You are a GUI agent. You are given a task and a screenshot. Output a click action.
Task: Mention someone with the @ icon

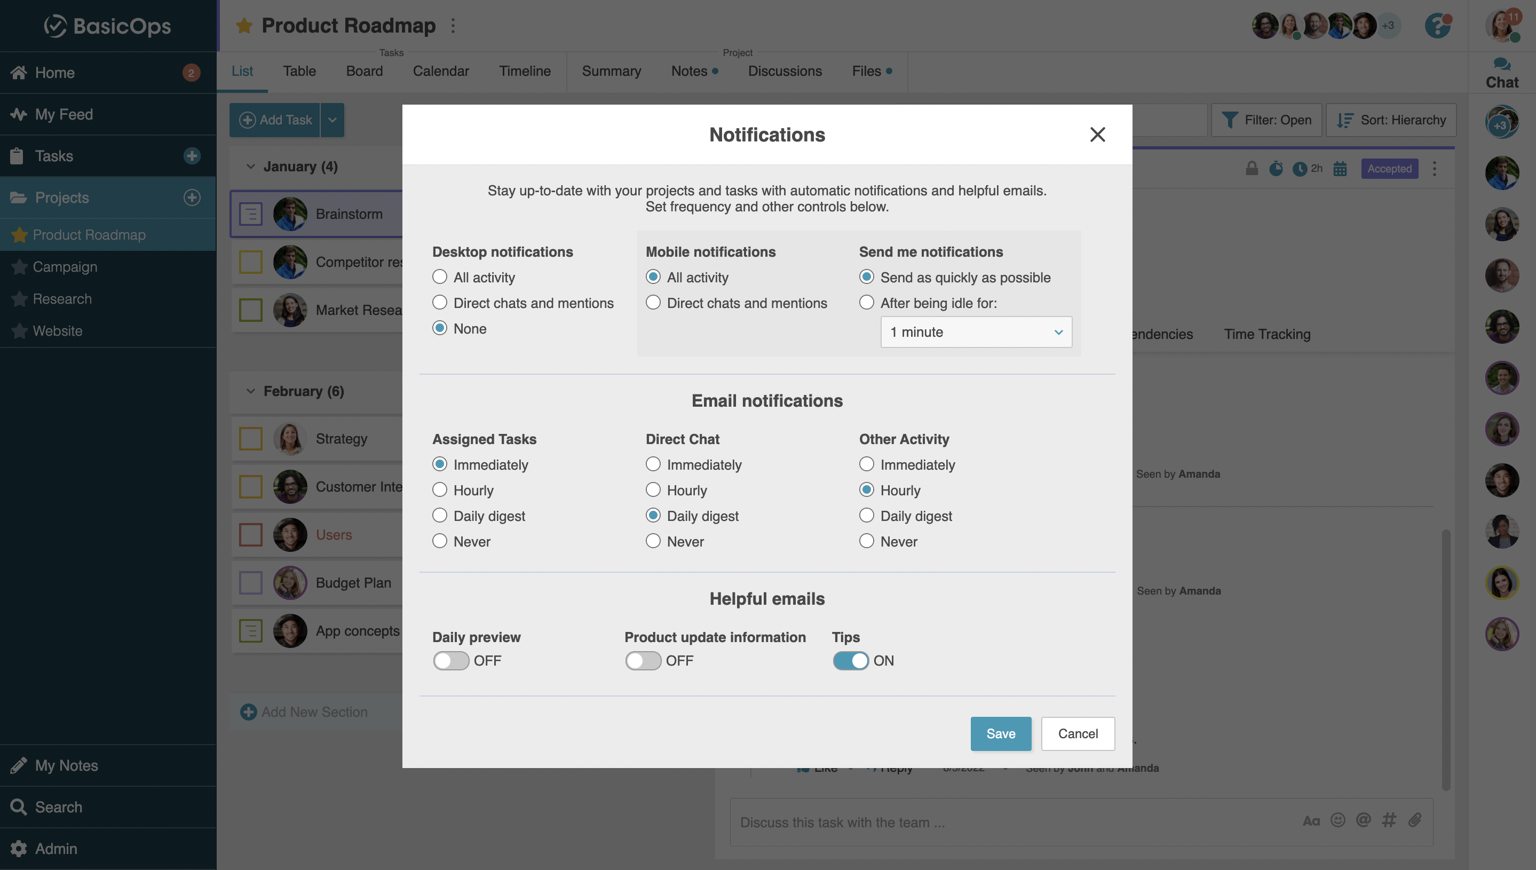coord(1364,820)
